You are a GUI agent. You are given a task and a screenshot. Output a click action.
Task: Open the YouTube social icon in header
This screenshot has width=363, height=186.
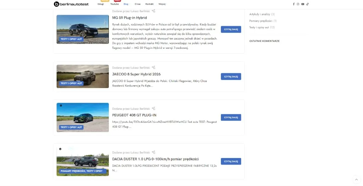(303, 4)
